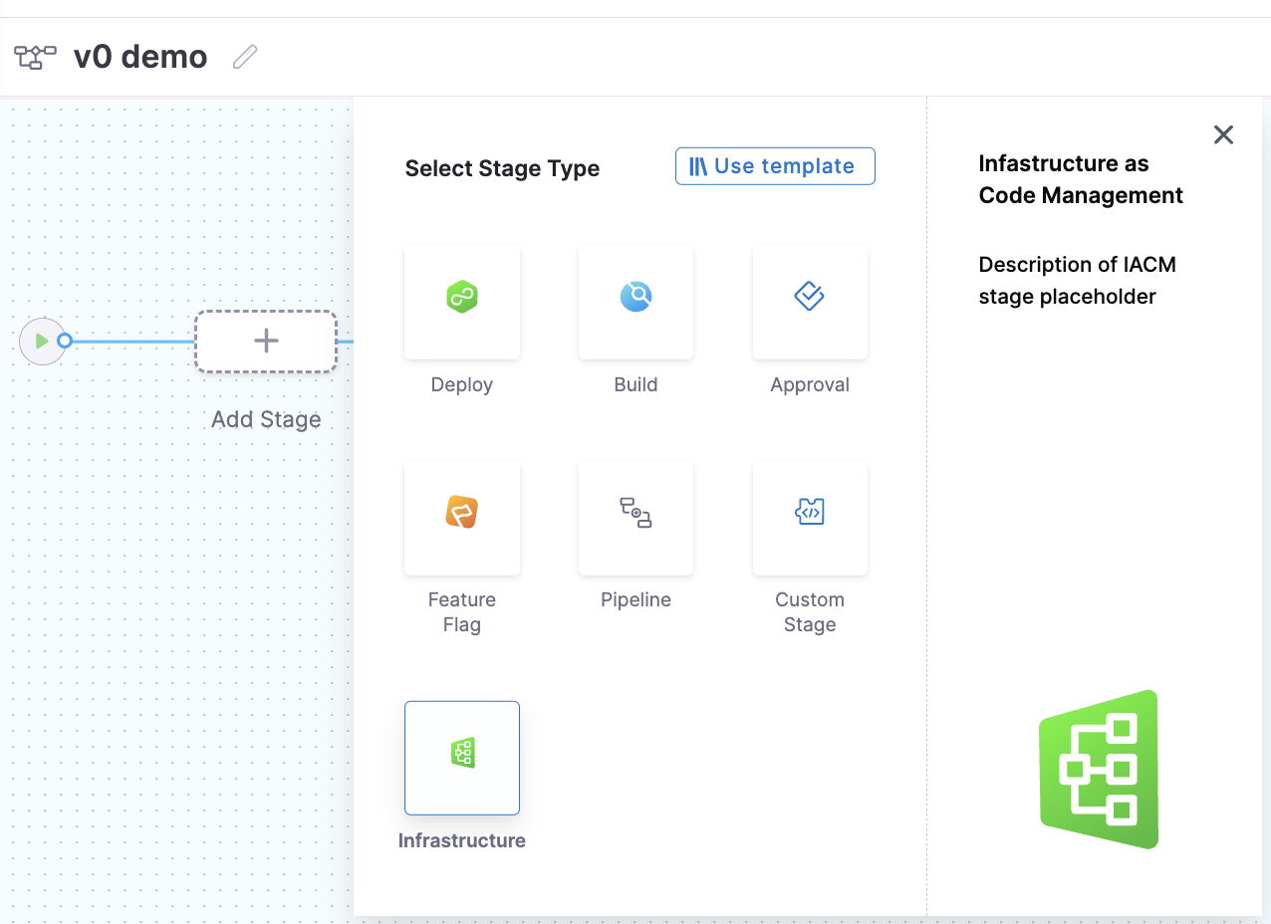This screenshot has width=1271, height=924.
Task: Choose the Infrastructure stage type
Action: coord(461,757)
